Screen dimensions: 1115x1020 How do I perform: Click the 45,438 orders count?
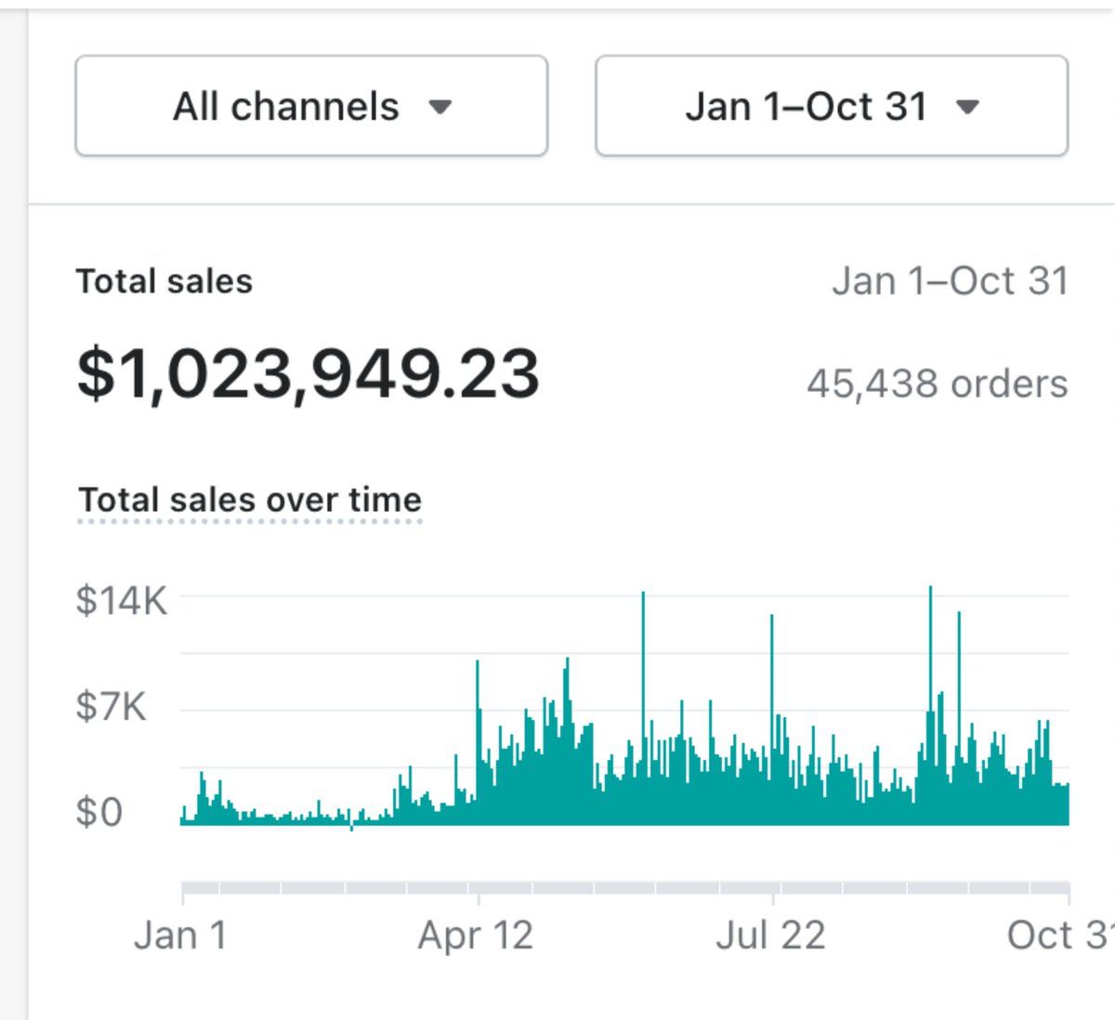[936, 384]
